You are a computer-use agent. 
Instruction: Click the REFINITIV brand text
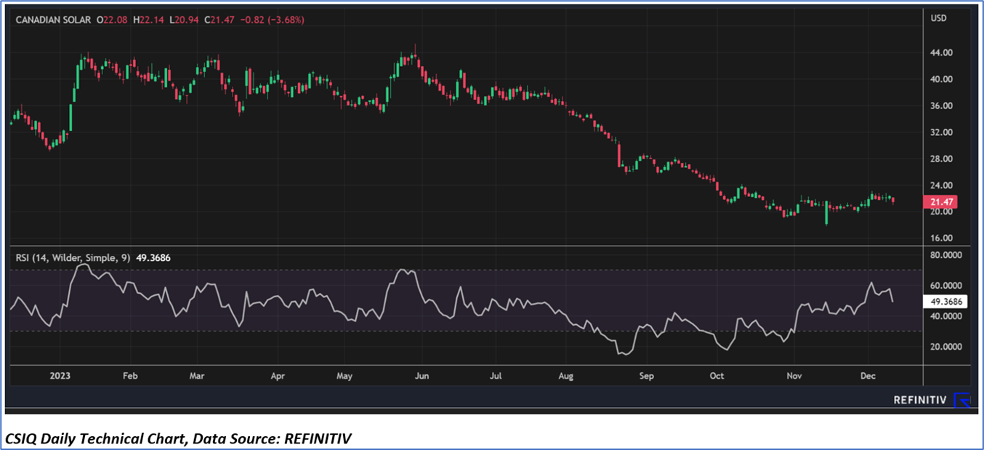pyautogui.click(x=919, y=401)
